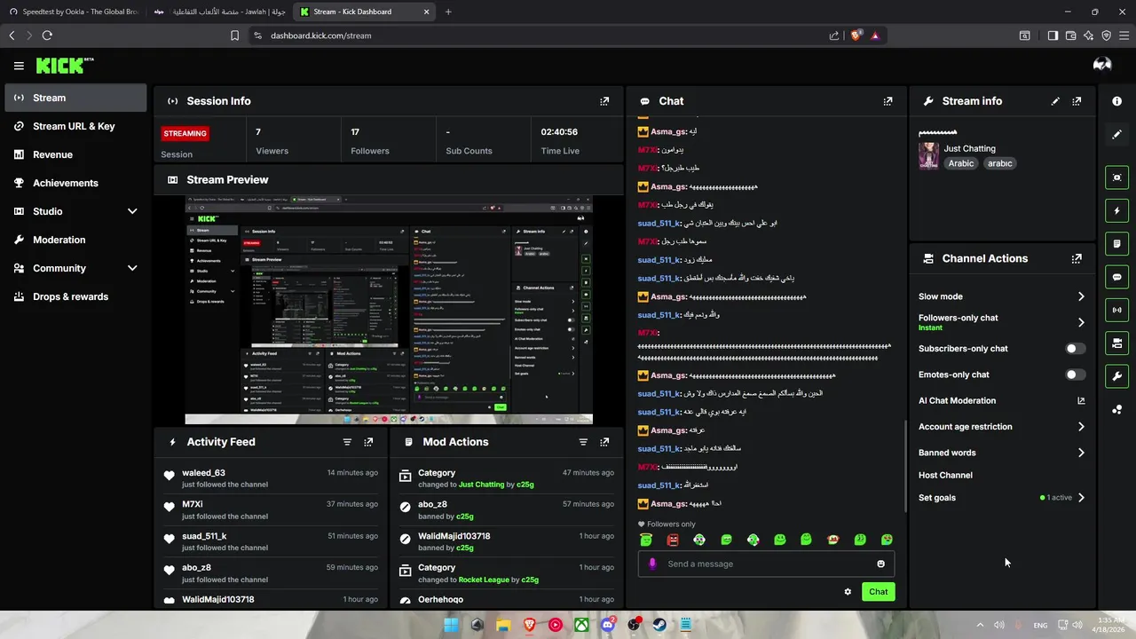Toggle the chat bubble widget icon
The height and width of the screenshot is (639, 1136).
(x=1116, y=277)
